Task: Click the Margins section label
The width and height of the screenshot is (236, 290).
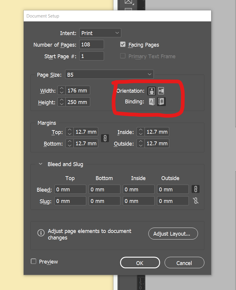Action: pyautogui.click(x=47, y=123)
